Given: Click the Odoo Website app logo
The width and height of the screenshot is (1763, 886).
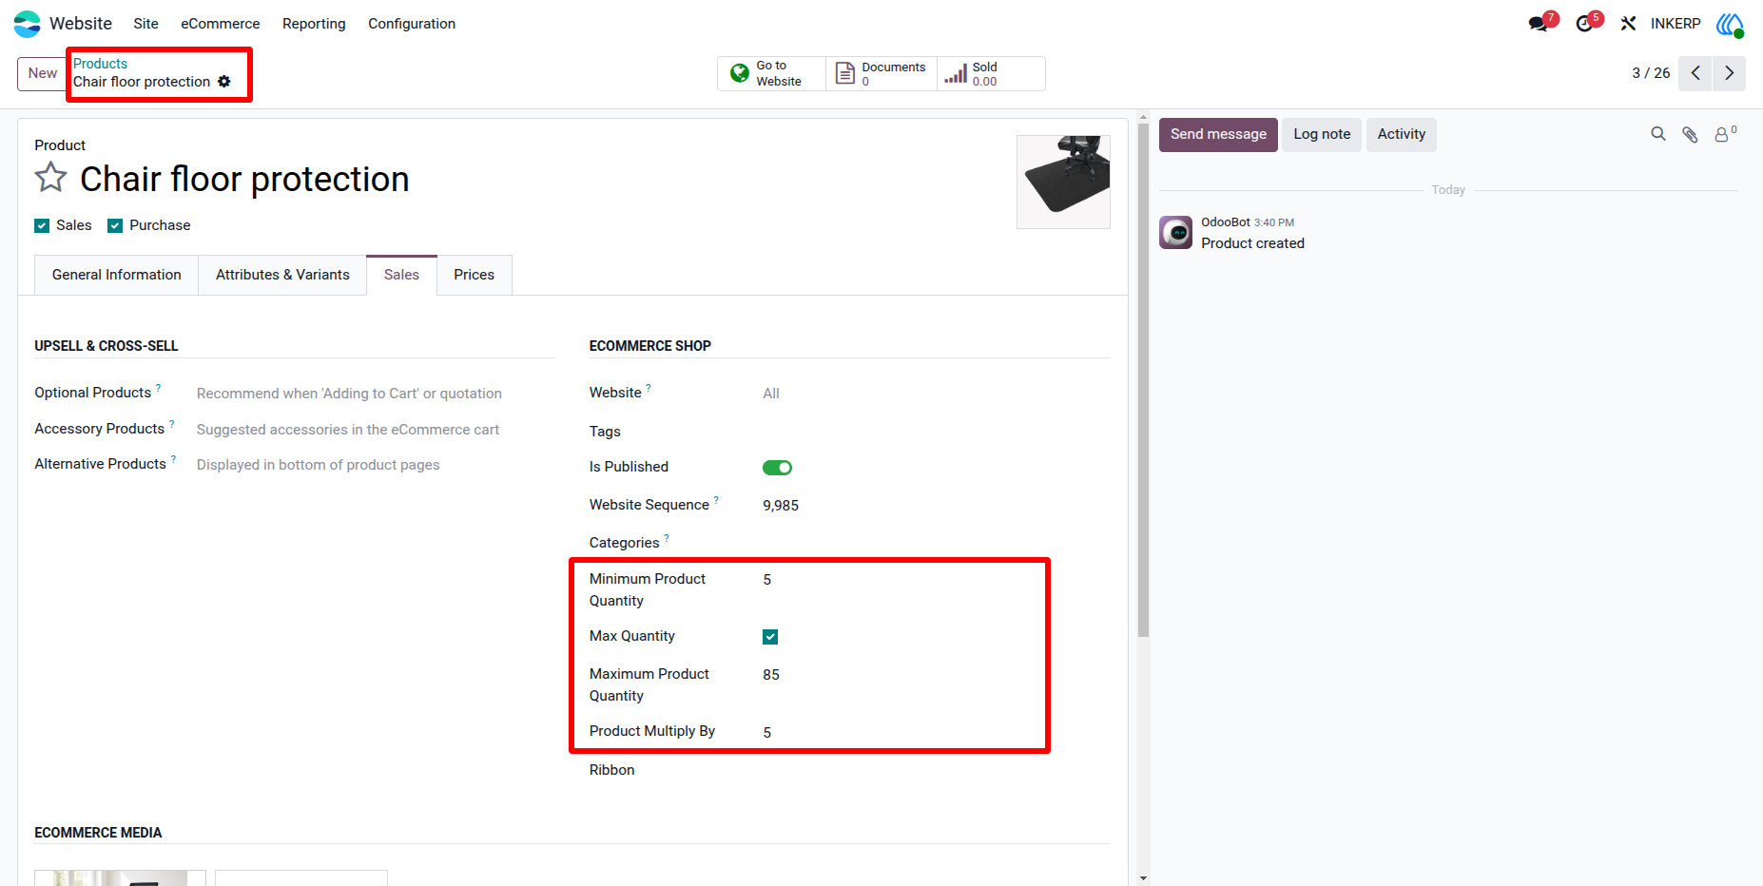Looking at the screenshot, I should (x=28, y=24).
